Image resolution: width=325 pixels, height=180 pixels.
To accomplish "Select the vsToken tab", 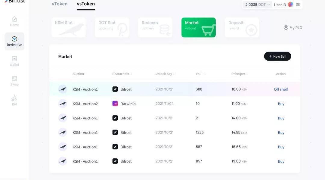I will [x=86, y=4].
